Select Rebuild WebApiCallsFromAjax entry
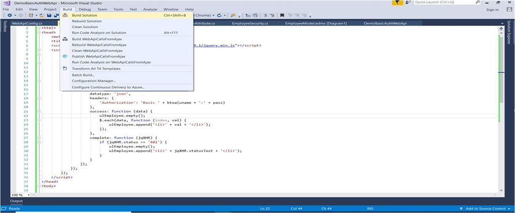The image size is (515, 213). pyautogui.click(x=126, y=45)
